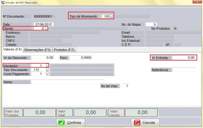Click into the Vr do Desconto field
The height and width of the screenshot is (128, 203).
click(43, 58)
